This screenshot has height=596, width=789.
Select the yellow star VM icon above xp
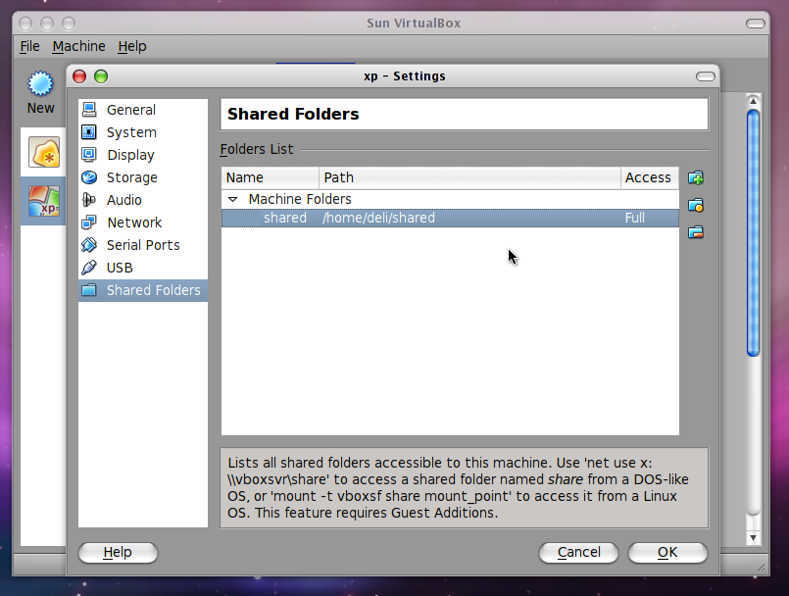tap(43, 152)
